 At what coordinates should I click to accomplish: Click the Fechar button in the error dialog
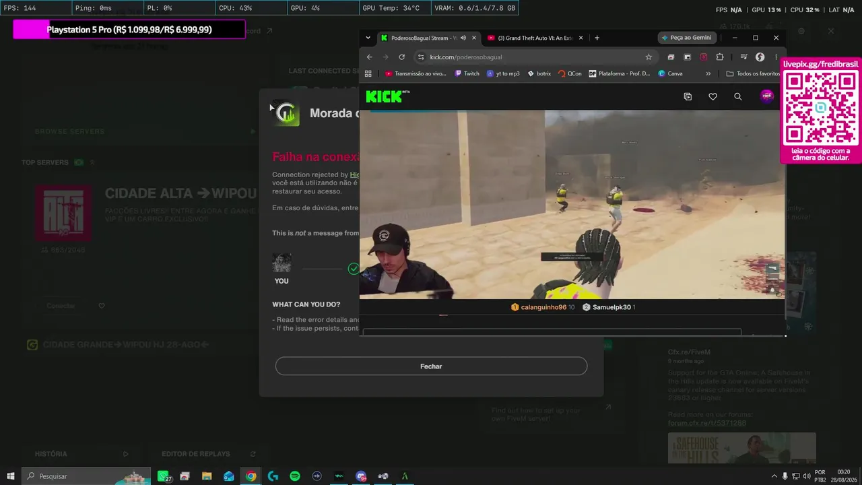(x=431, y=366)
